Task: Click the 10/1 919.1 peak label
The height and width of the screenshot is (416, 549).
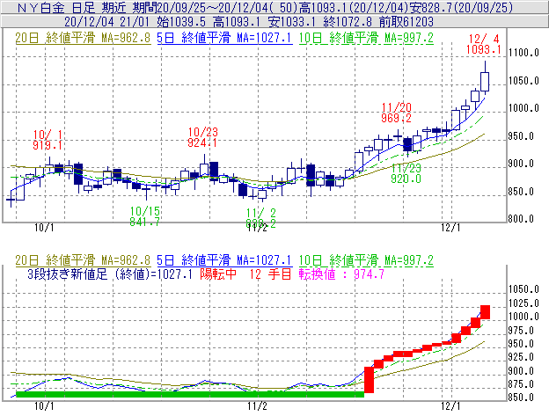Action: [x=48, y=140]
